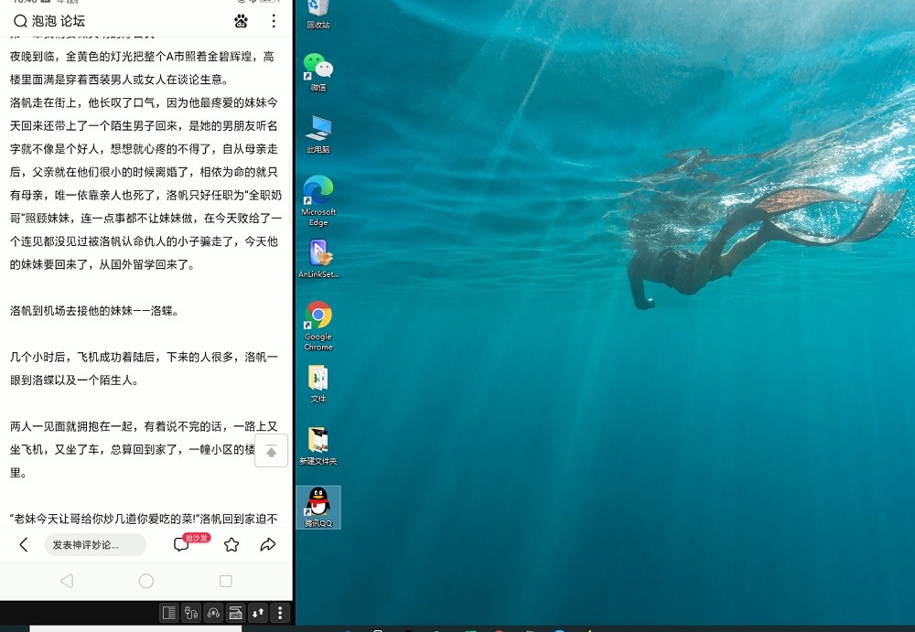Image resolution: width=915 pixels, height=632 pixels.
Task: Select the WeChat (微信) desktop icon
Action: (x=318, y=72)
